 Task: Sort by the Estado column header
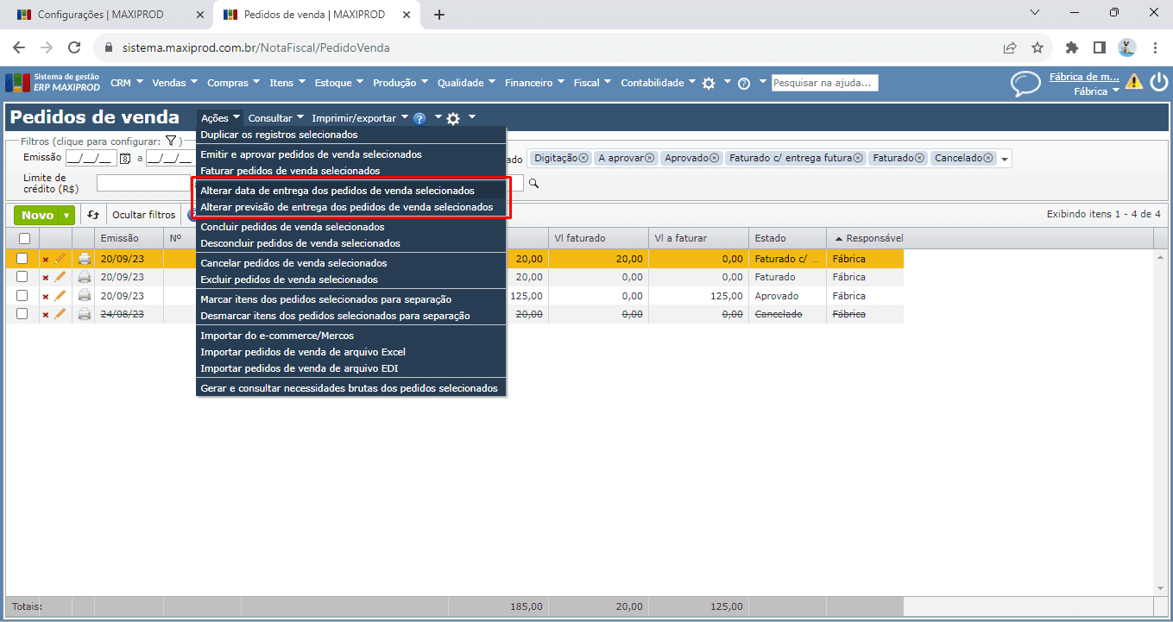[787, 238]
